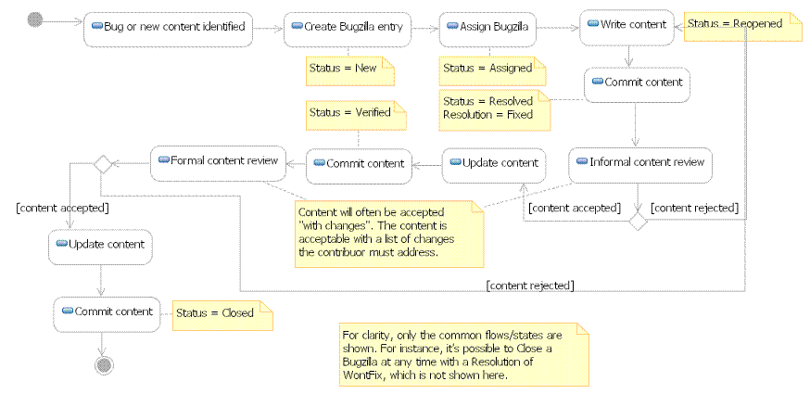The image size is (810, 394).
Task: Click the blue icon in Write content node
Action: [594, 25]
